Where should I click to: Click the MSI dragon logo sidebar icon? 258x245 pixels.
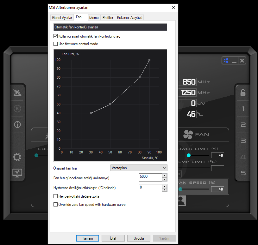(17, 93)
